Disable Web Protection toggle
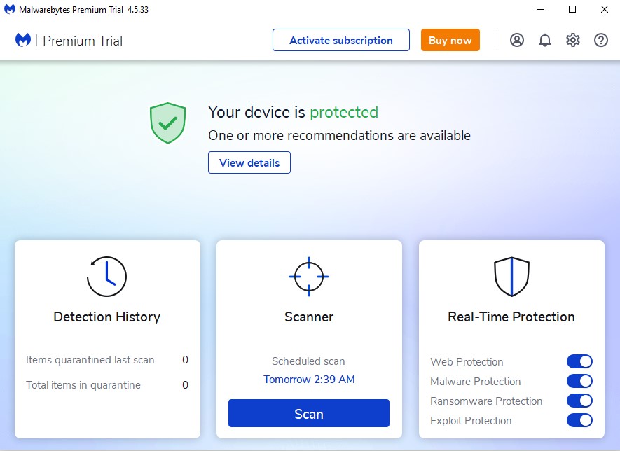Viewport: 620px width, 451px height. [579, 362]
